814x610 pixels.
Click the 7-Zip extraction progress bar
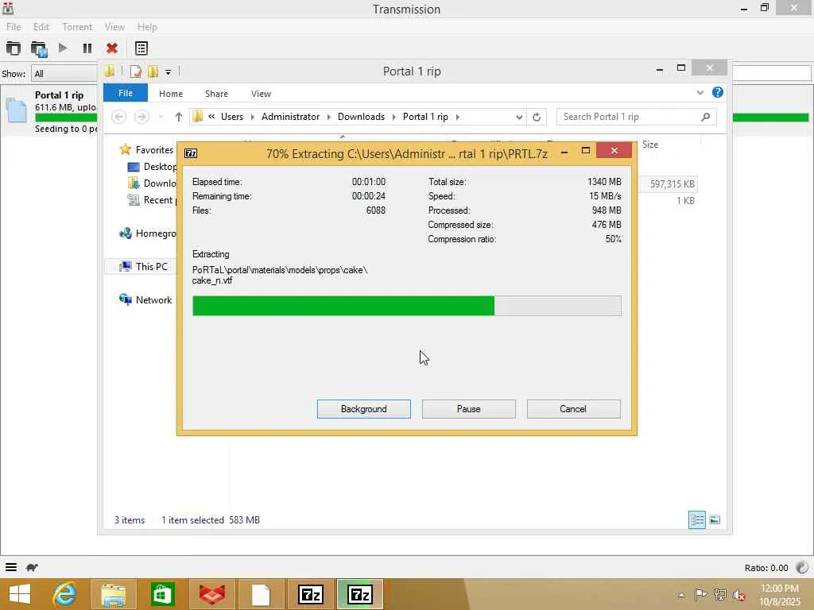pos(406,306)
